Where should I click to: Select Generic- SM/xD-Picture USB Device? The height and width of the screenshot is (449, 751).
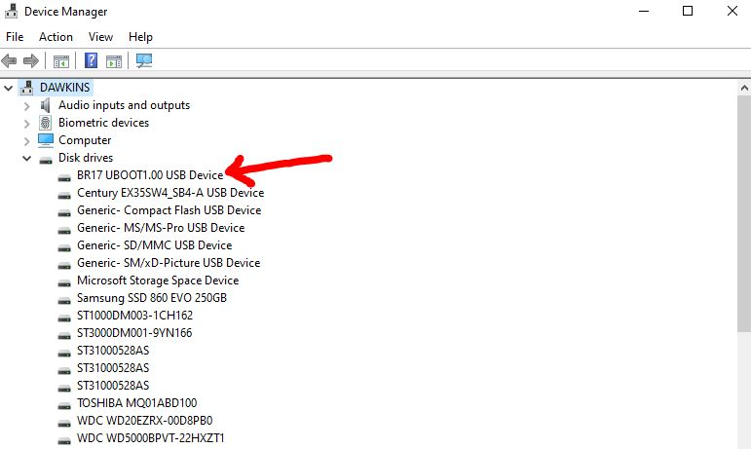pos(169,263)
